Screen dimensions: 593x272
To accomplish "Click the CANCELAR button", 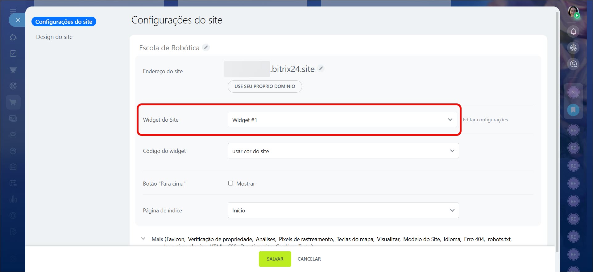I will [x=309, y=259].
